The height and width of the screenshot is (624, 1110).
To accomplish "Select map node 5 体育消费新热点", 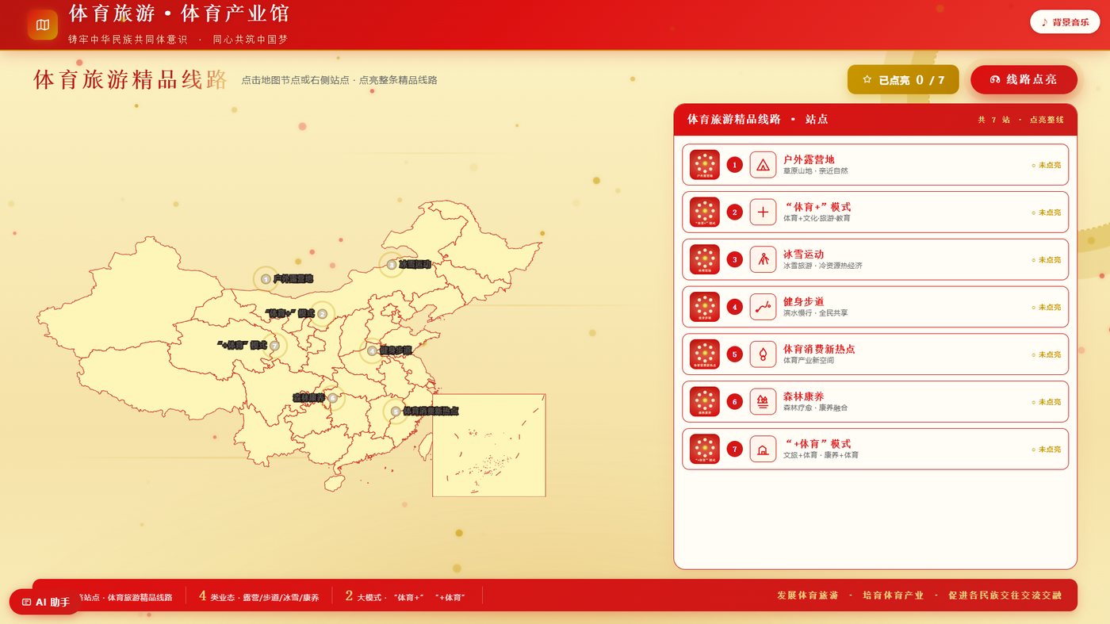I will 396,412.
